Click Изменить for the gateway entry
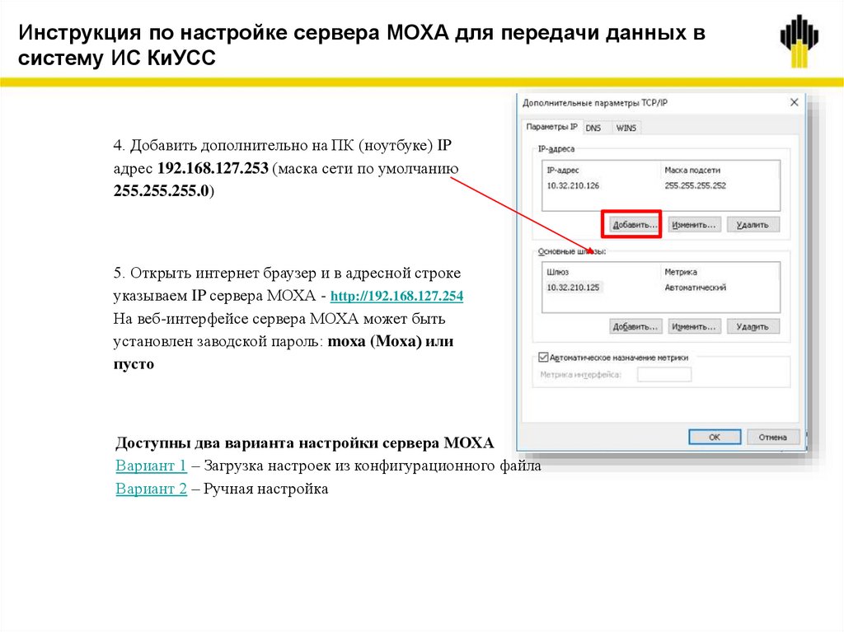Image resolution: width=844 pixels, height=632 pixels. coord(693,325)
